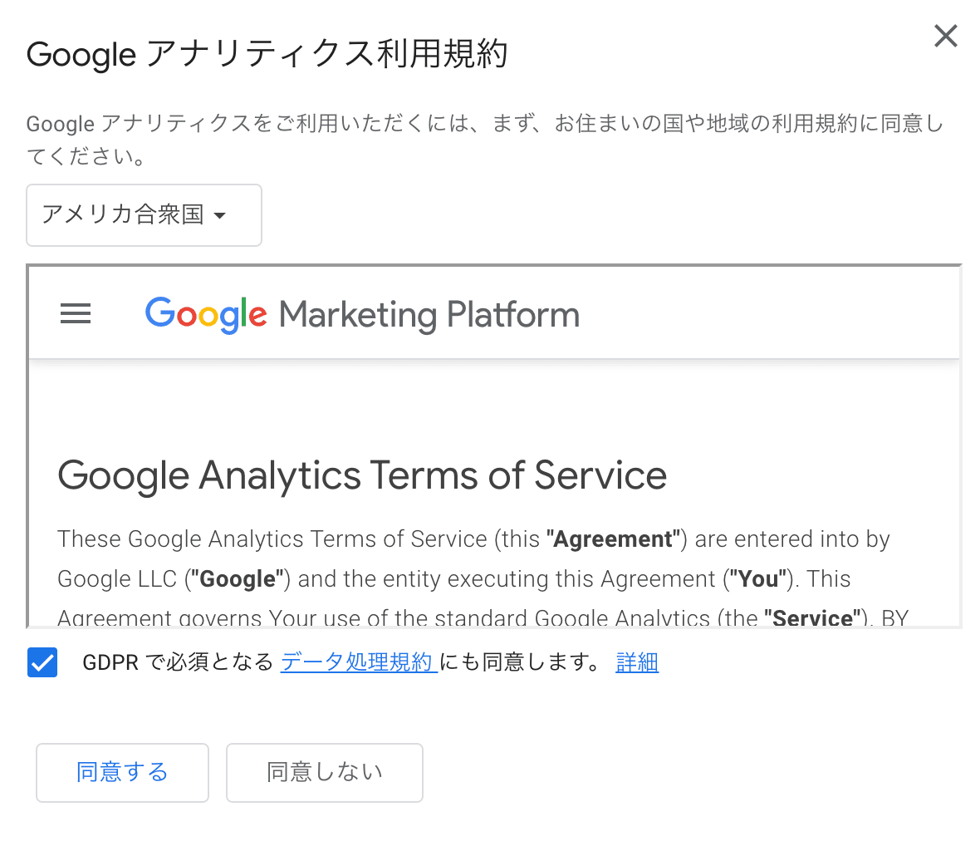This screenshot has width=980, height=846.
Task: Click the bold "Google" term after Google LLC
Action: pos(238,579)
